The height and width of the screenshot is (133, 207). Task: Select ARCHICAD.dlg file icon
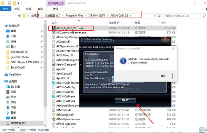(53, 87)
